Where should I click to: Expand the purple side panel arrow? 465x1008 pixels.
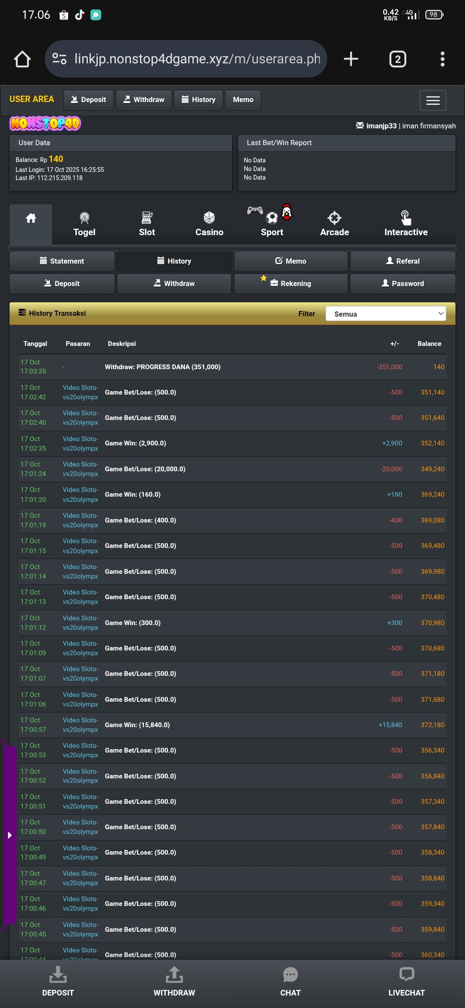coord(9,835)
